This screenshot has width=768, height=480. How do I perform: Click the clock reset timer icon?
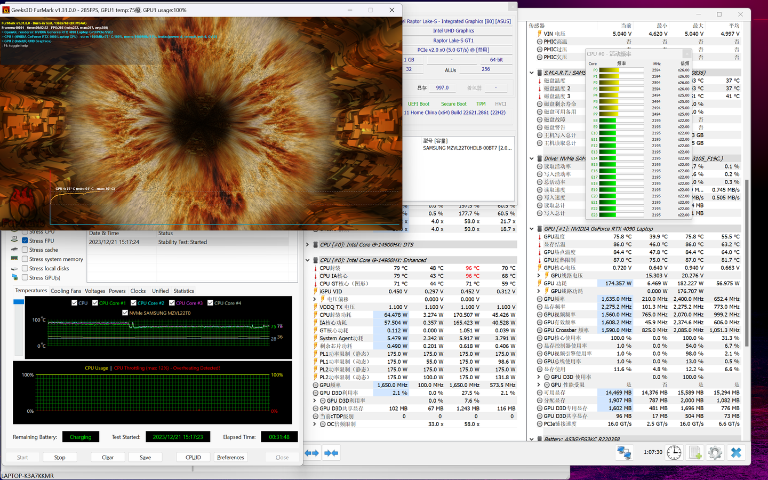click(674, 453)
